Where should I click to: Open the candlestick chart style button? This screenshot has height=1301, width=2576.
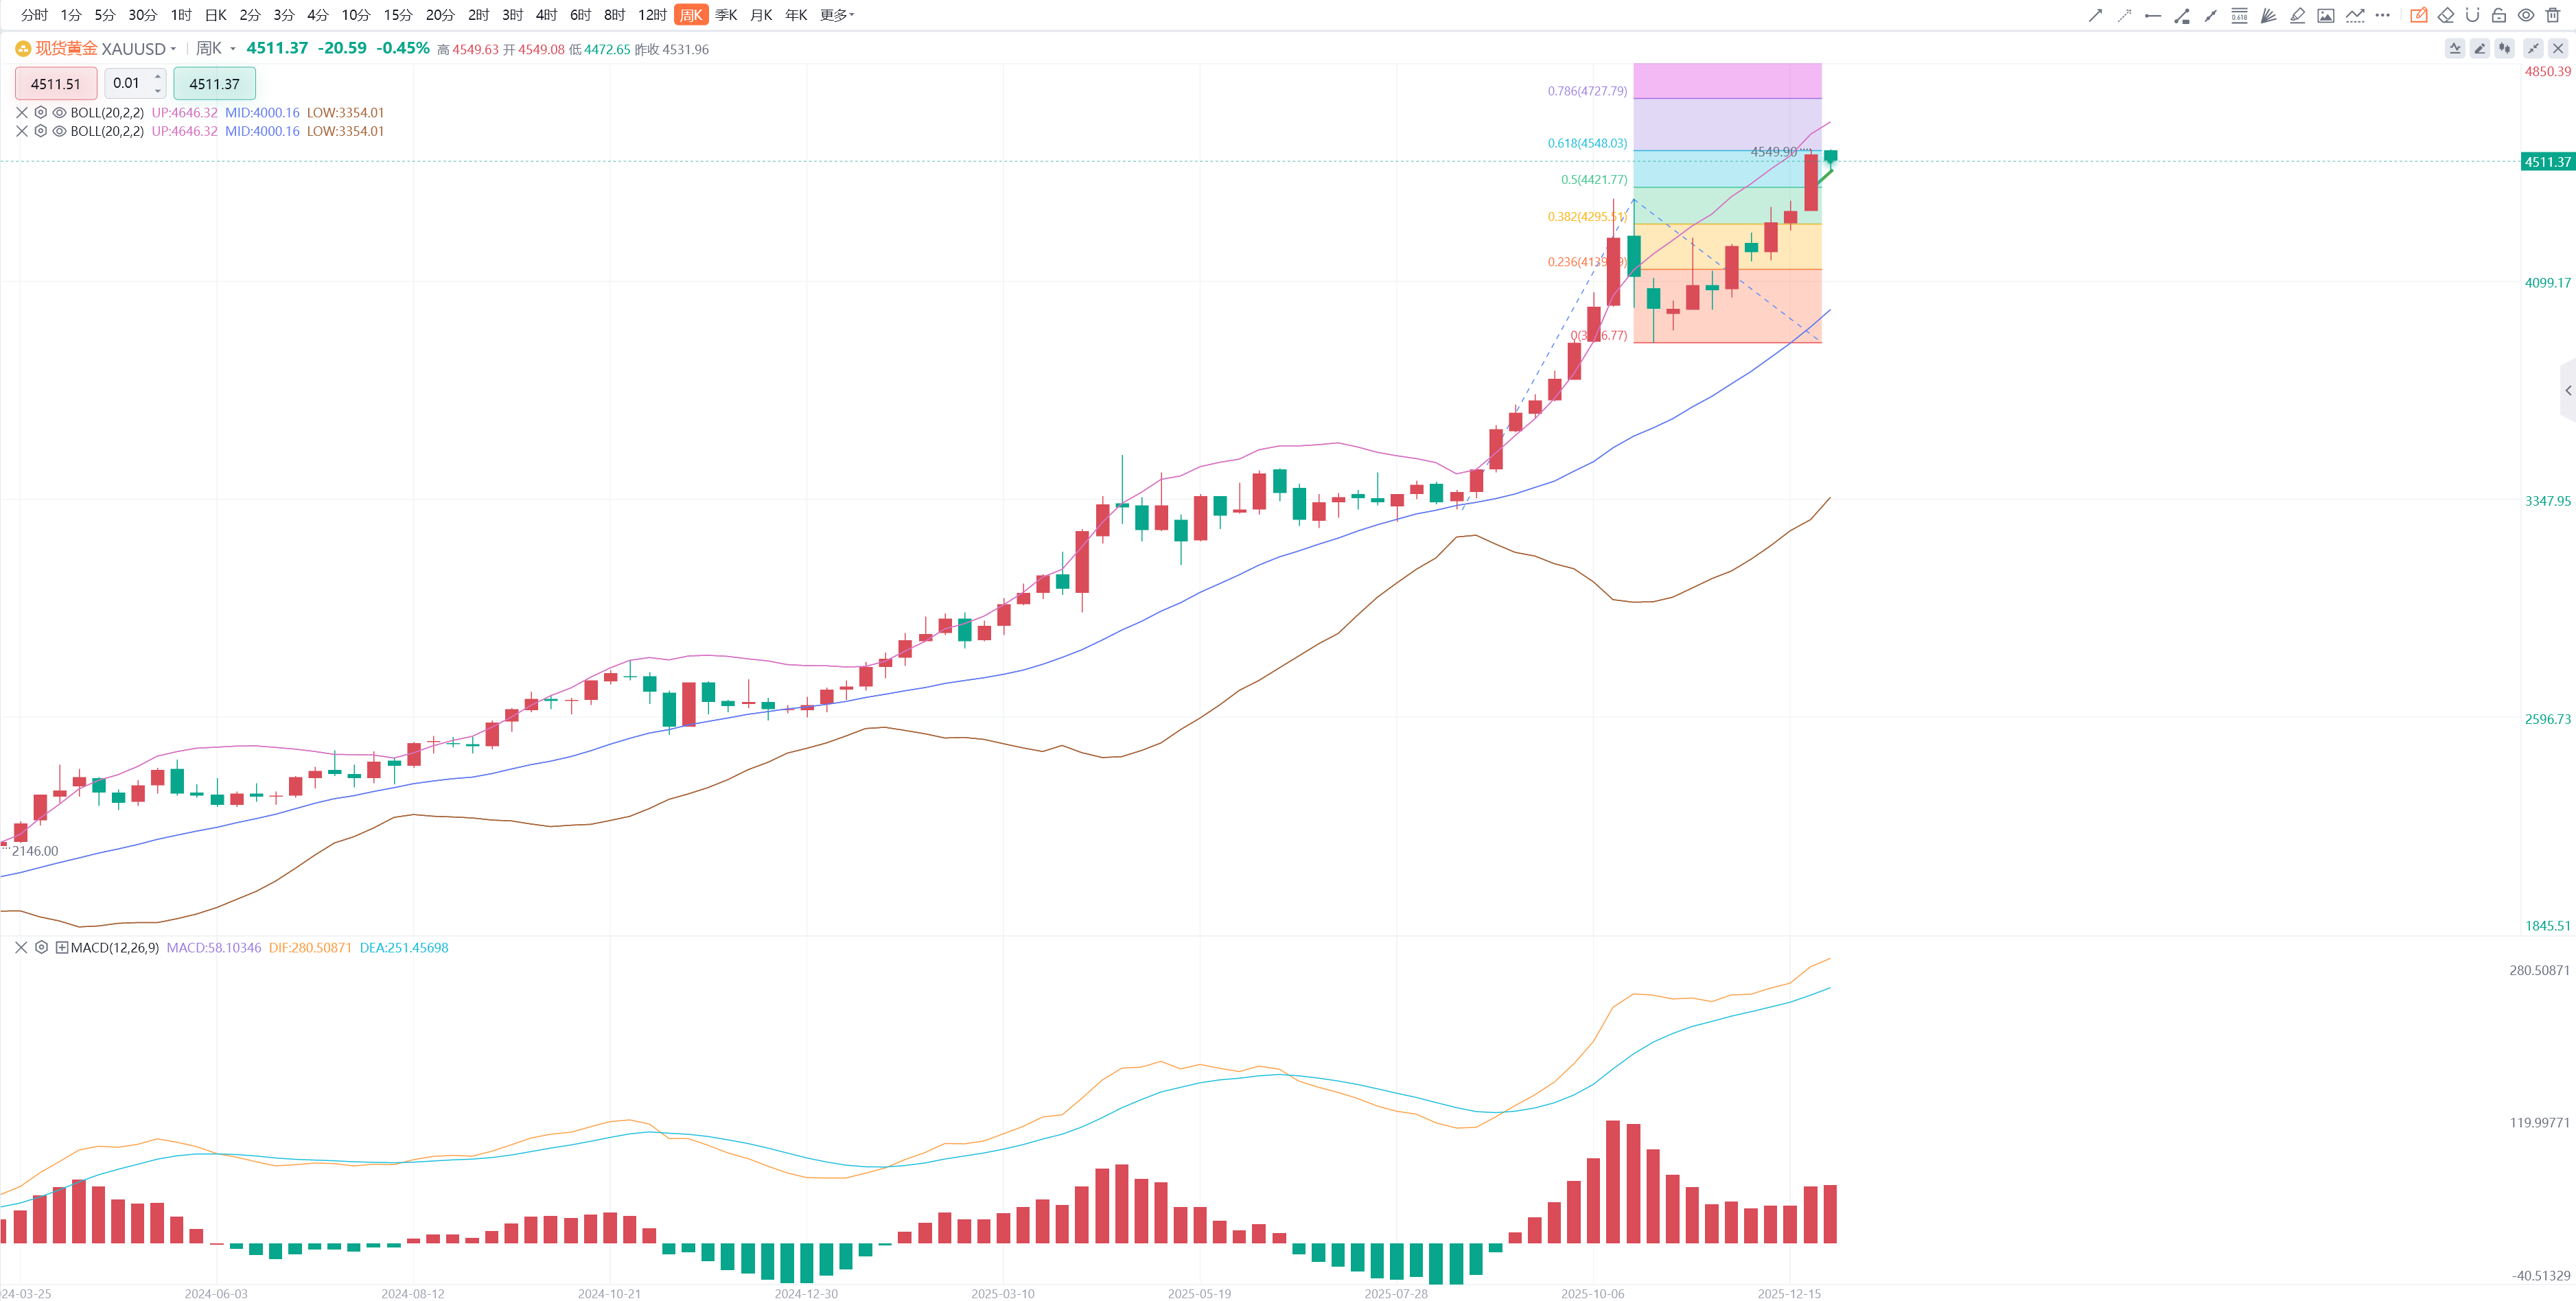tap(2504, 48)
